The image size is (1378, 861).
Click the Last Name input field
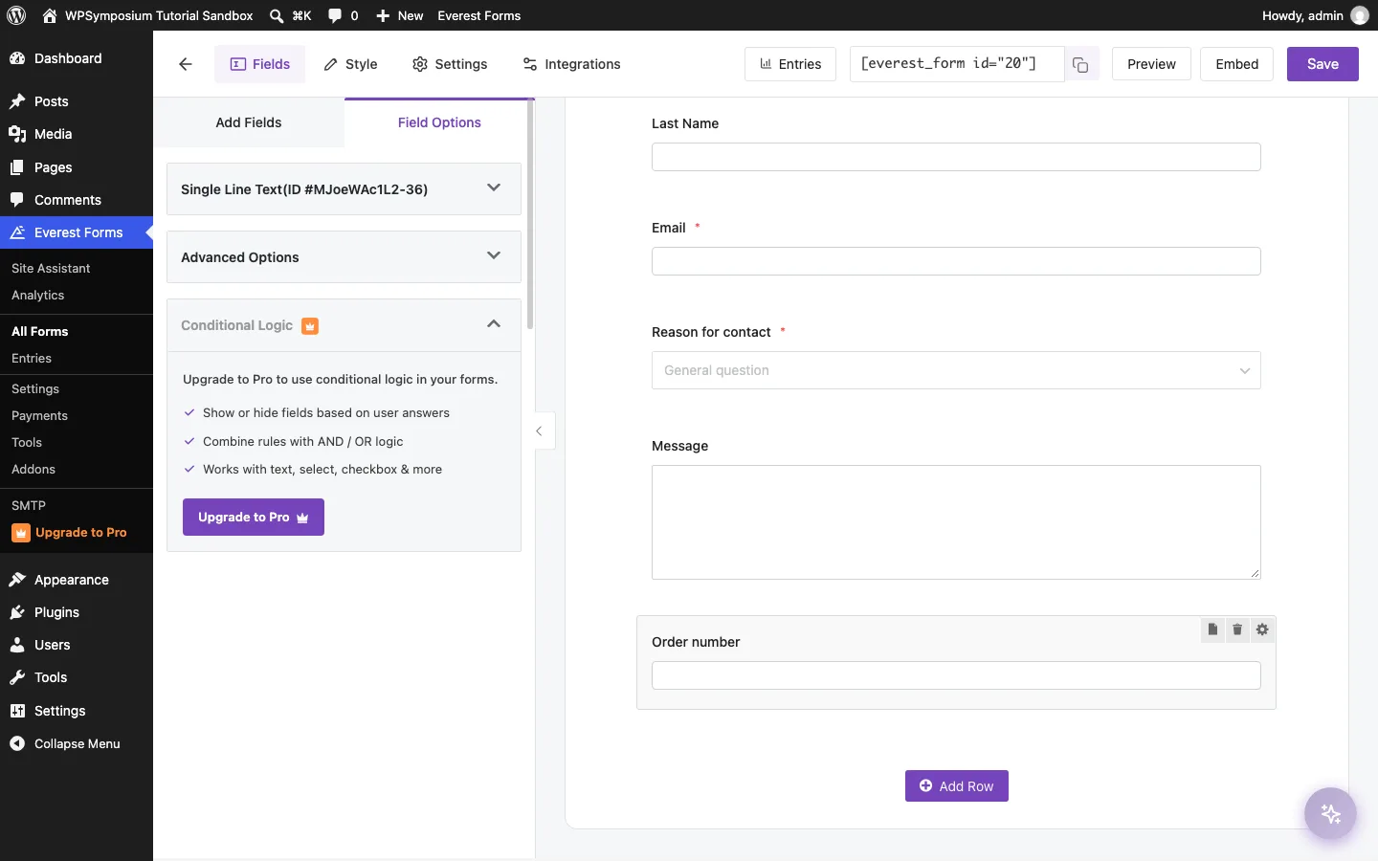[x=956, y=157]
